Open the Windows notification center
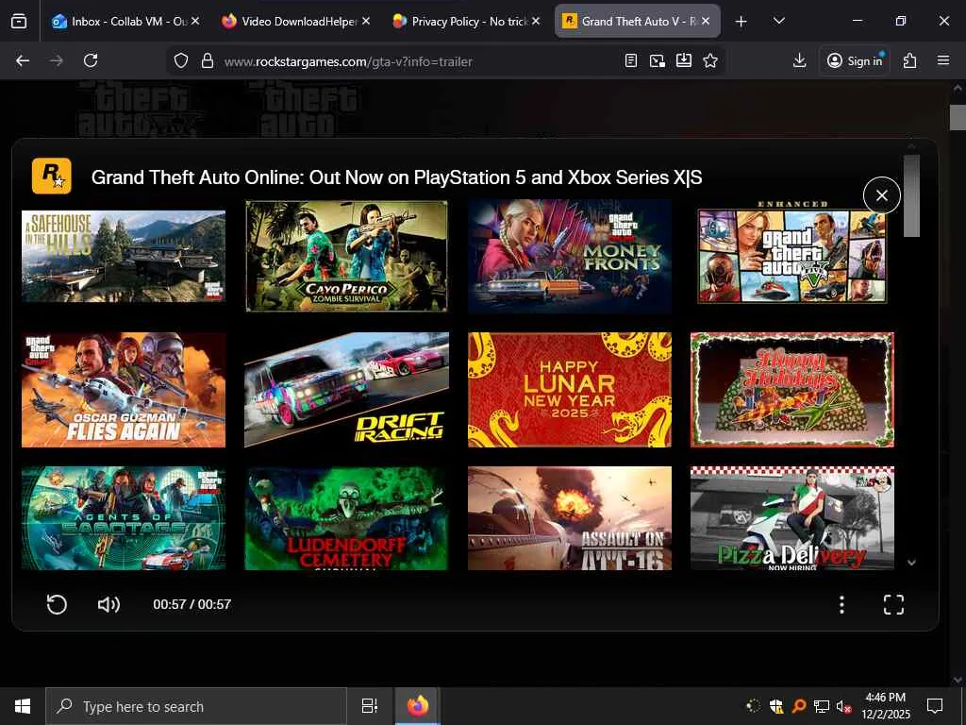Image resolution: width=966 pixels, height=725 pixels. 935,706
